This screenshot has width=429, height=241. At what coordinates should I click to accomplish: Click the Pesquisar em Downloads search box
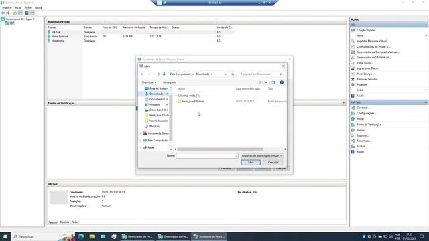click(261, 74)
